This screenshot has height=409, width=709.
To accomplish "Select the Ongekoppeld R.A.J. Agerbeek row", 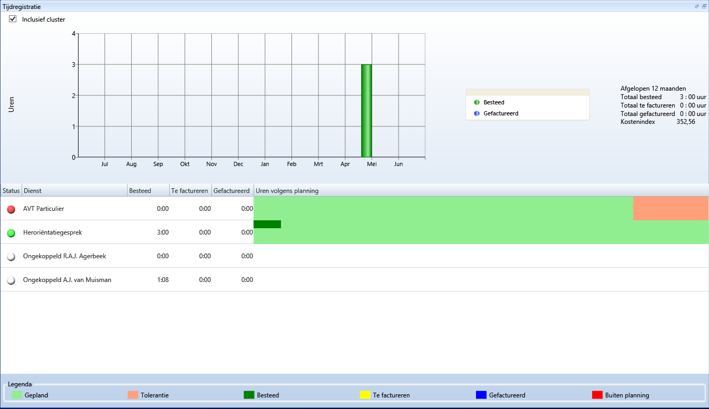I will coord(354,256).
